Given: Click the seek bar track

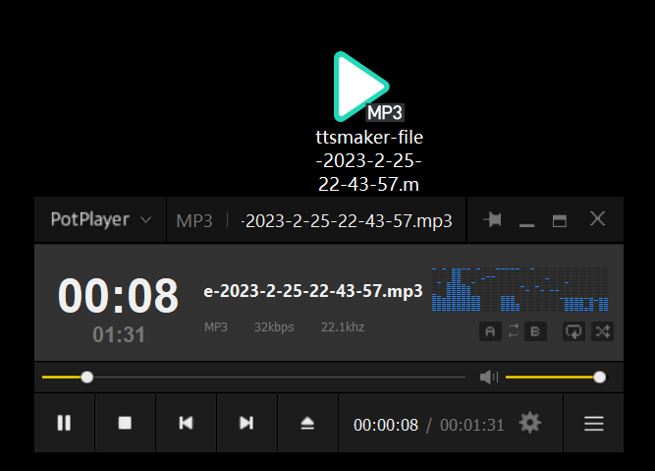Looking at the screenshot, I should pyautogui.click(x=275, y=377).
